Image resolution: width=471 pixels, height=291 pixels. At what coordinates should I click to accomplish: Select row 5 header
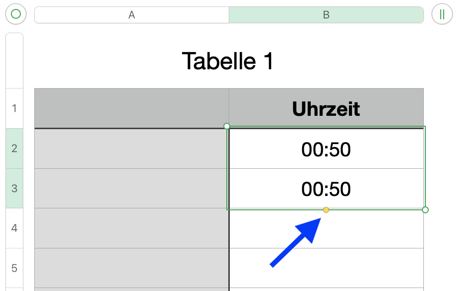pos(14,268)
